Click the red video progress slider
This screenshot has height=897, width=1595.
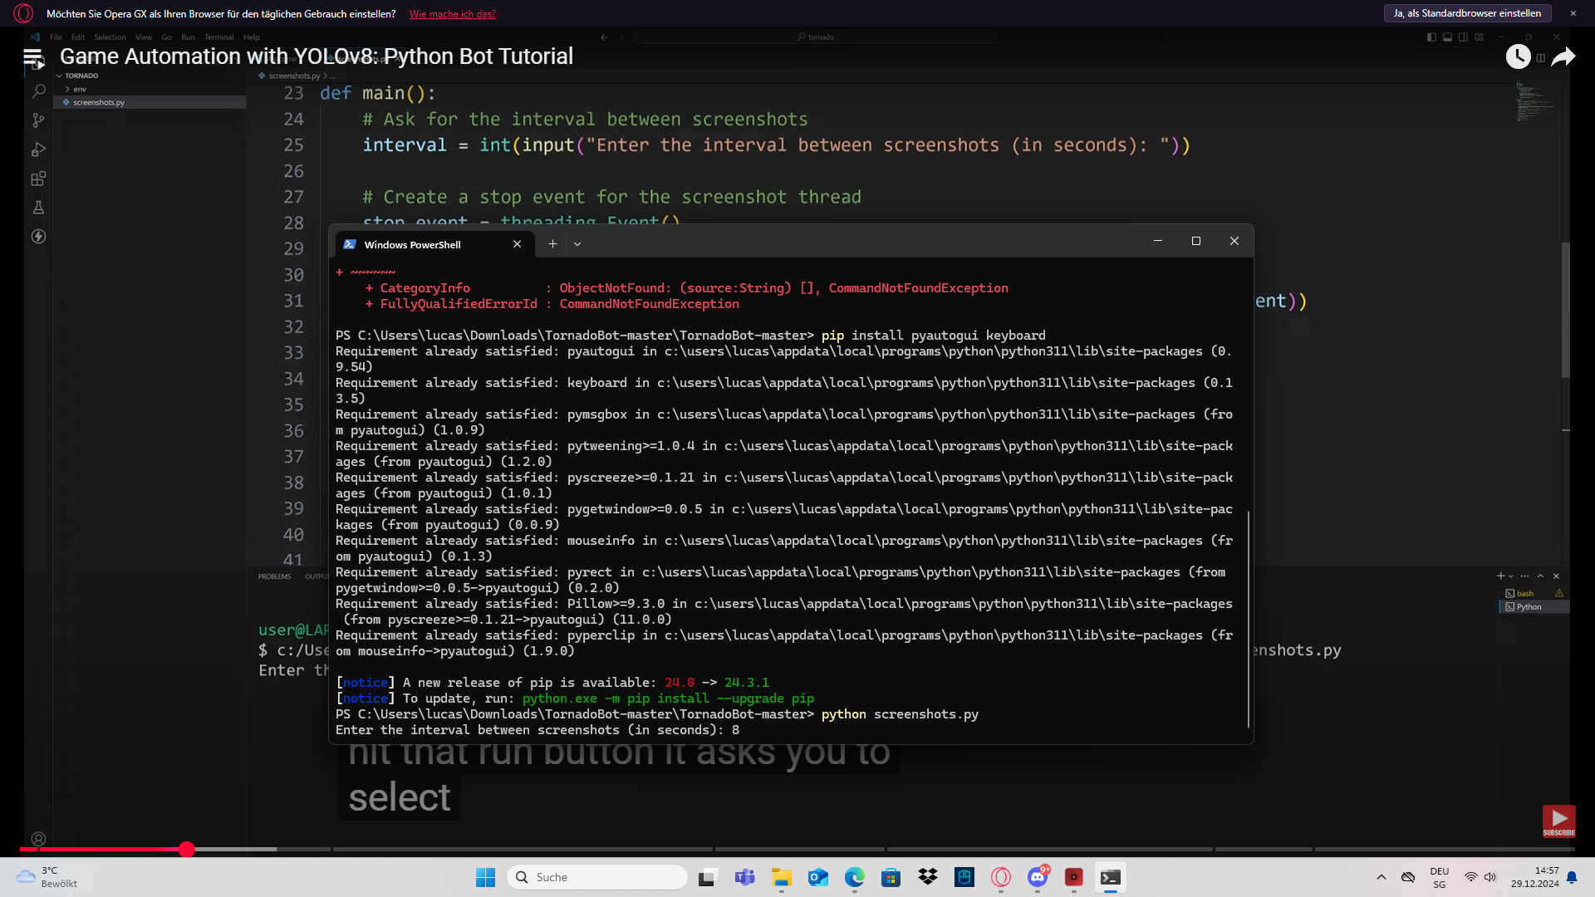pyautogui.click(x=187, y=850)
